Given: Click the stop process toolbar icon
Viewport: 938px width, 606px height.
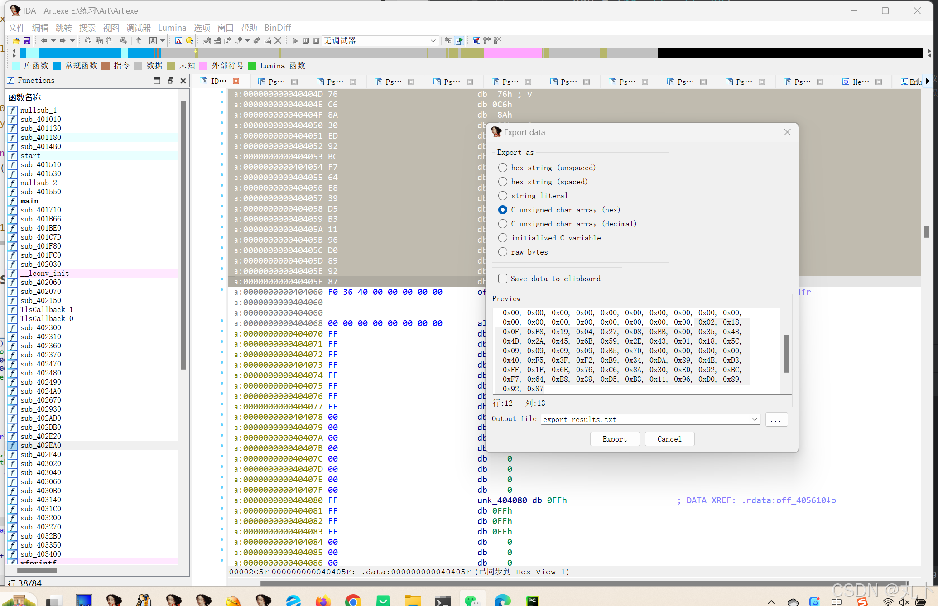Looking at the screenshot, I should pyautogui.click(x=316, y=41).
